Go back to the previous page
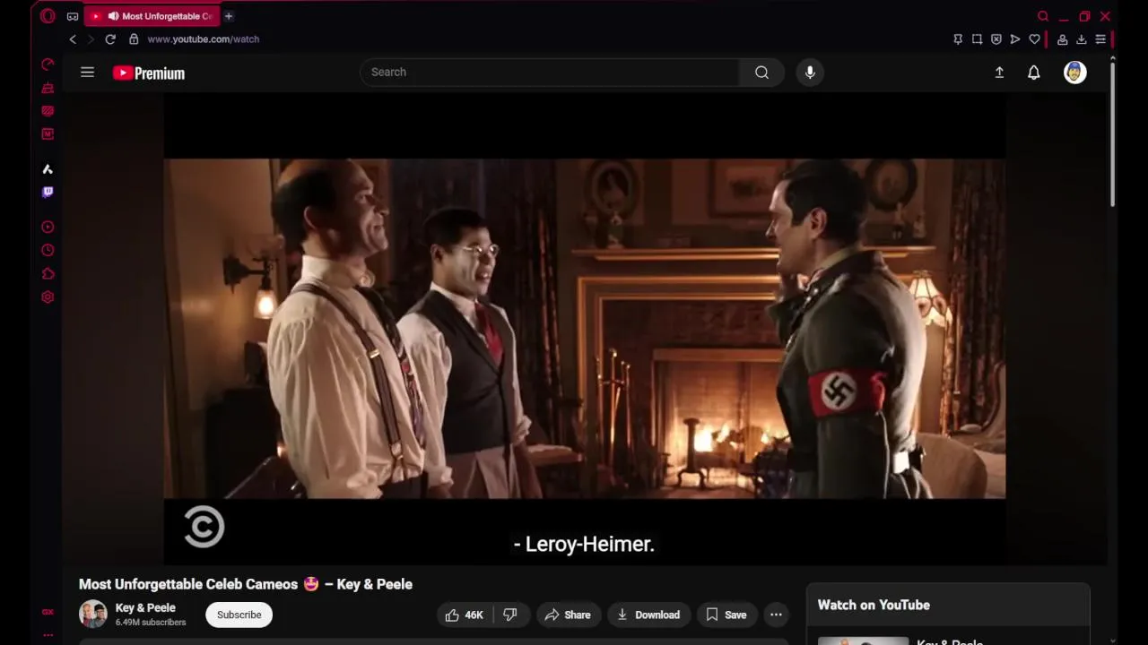 pos(73,39)
